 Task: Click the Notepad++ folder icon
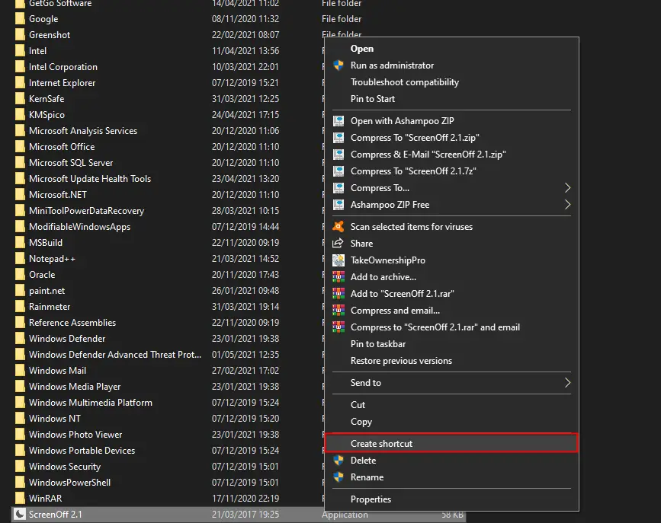pos(19,259)
